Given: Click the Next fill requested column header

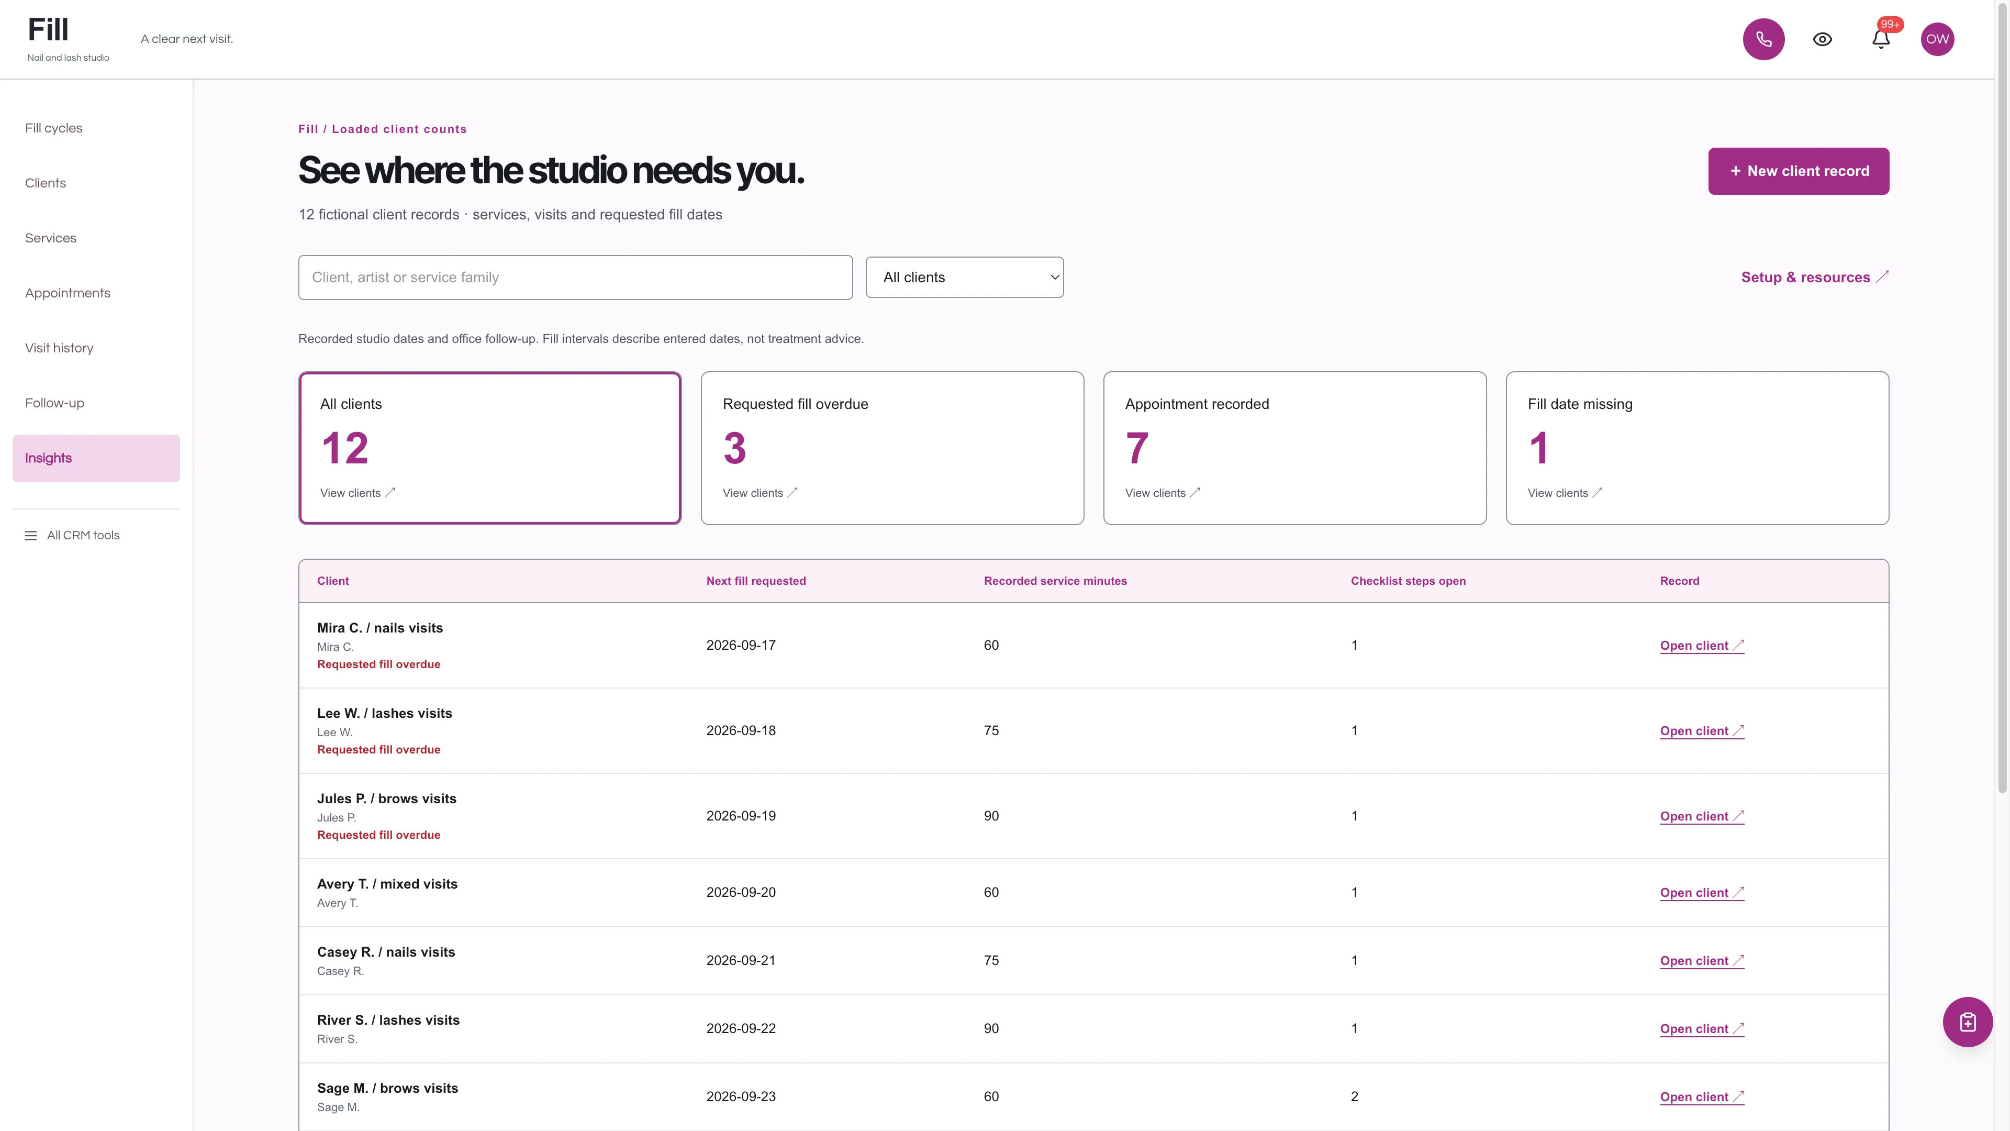Looking at the screenshot, I should (x=755, y=581).
